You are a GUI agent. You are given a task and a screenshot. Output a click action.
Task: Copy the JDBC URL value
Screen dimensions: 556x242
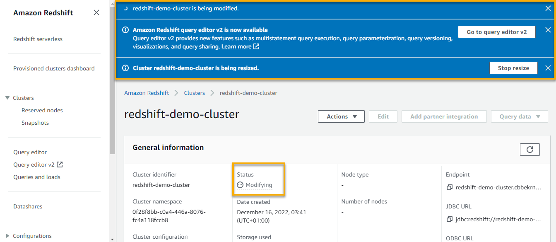click(x=450, y=219)
